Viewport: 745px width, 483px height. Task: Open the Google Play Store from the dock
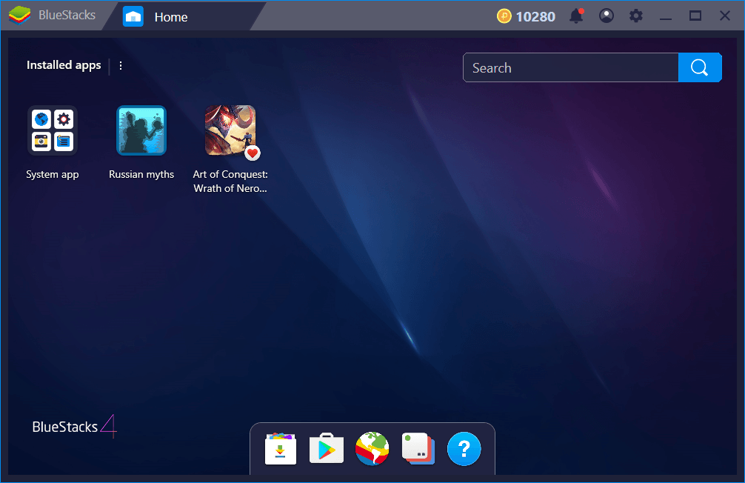326,448
